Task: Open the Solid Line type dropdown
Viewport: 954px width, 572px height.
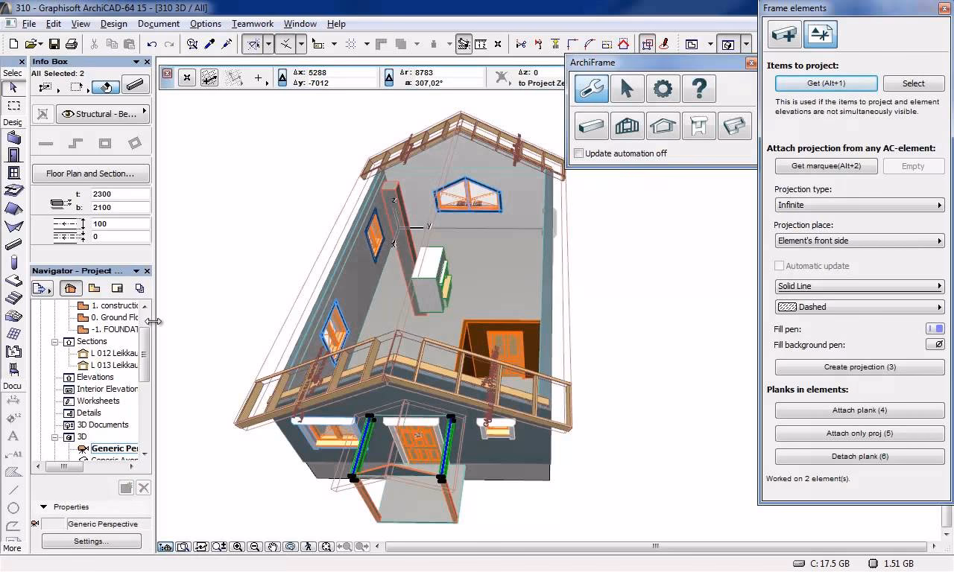Action: click(859, 286)
